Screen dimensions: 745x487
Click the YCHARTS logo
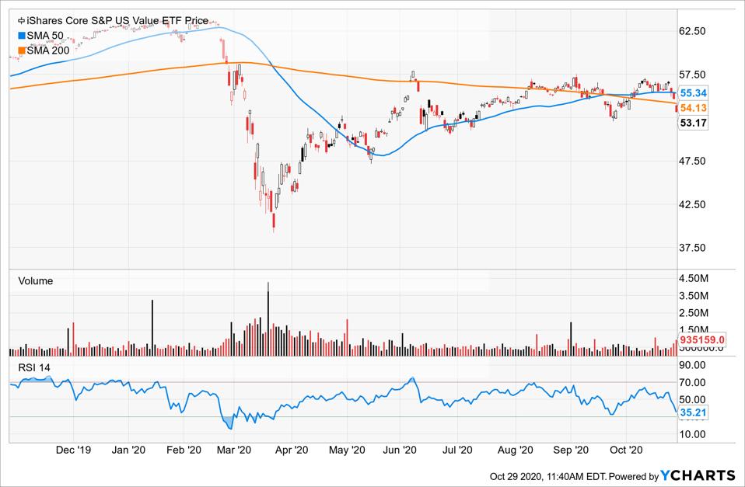[699, 475]
